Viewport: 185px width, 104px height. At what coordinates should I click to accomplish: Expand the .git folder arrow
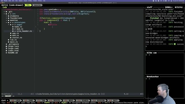(4, 12)
